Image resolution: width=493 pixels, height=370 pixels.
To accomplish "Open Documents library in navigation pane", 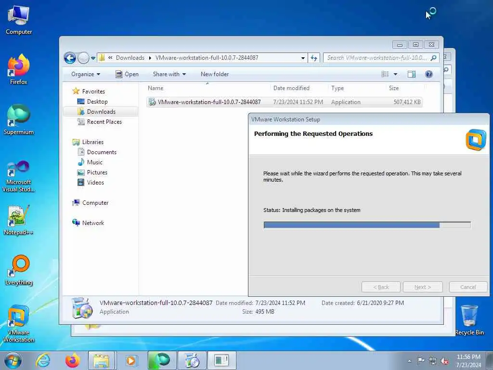I will (x=102, y=152).
